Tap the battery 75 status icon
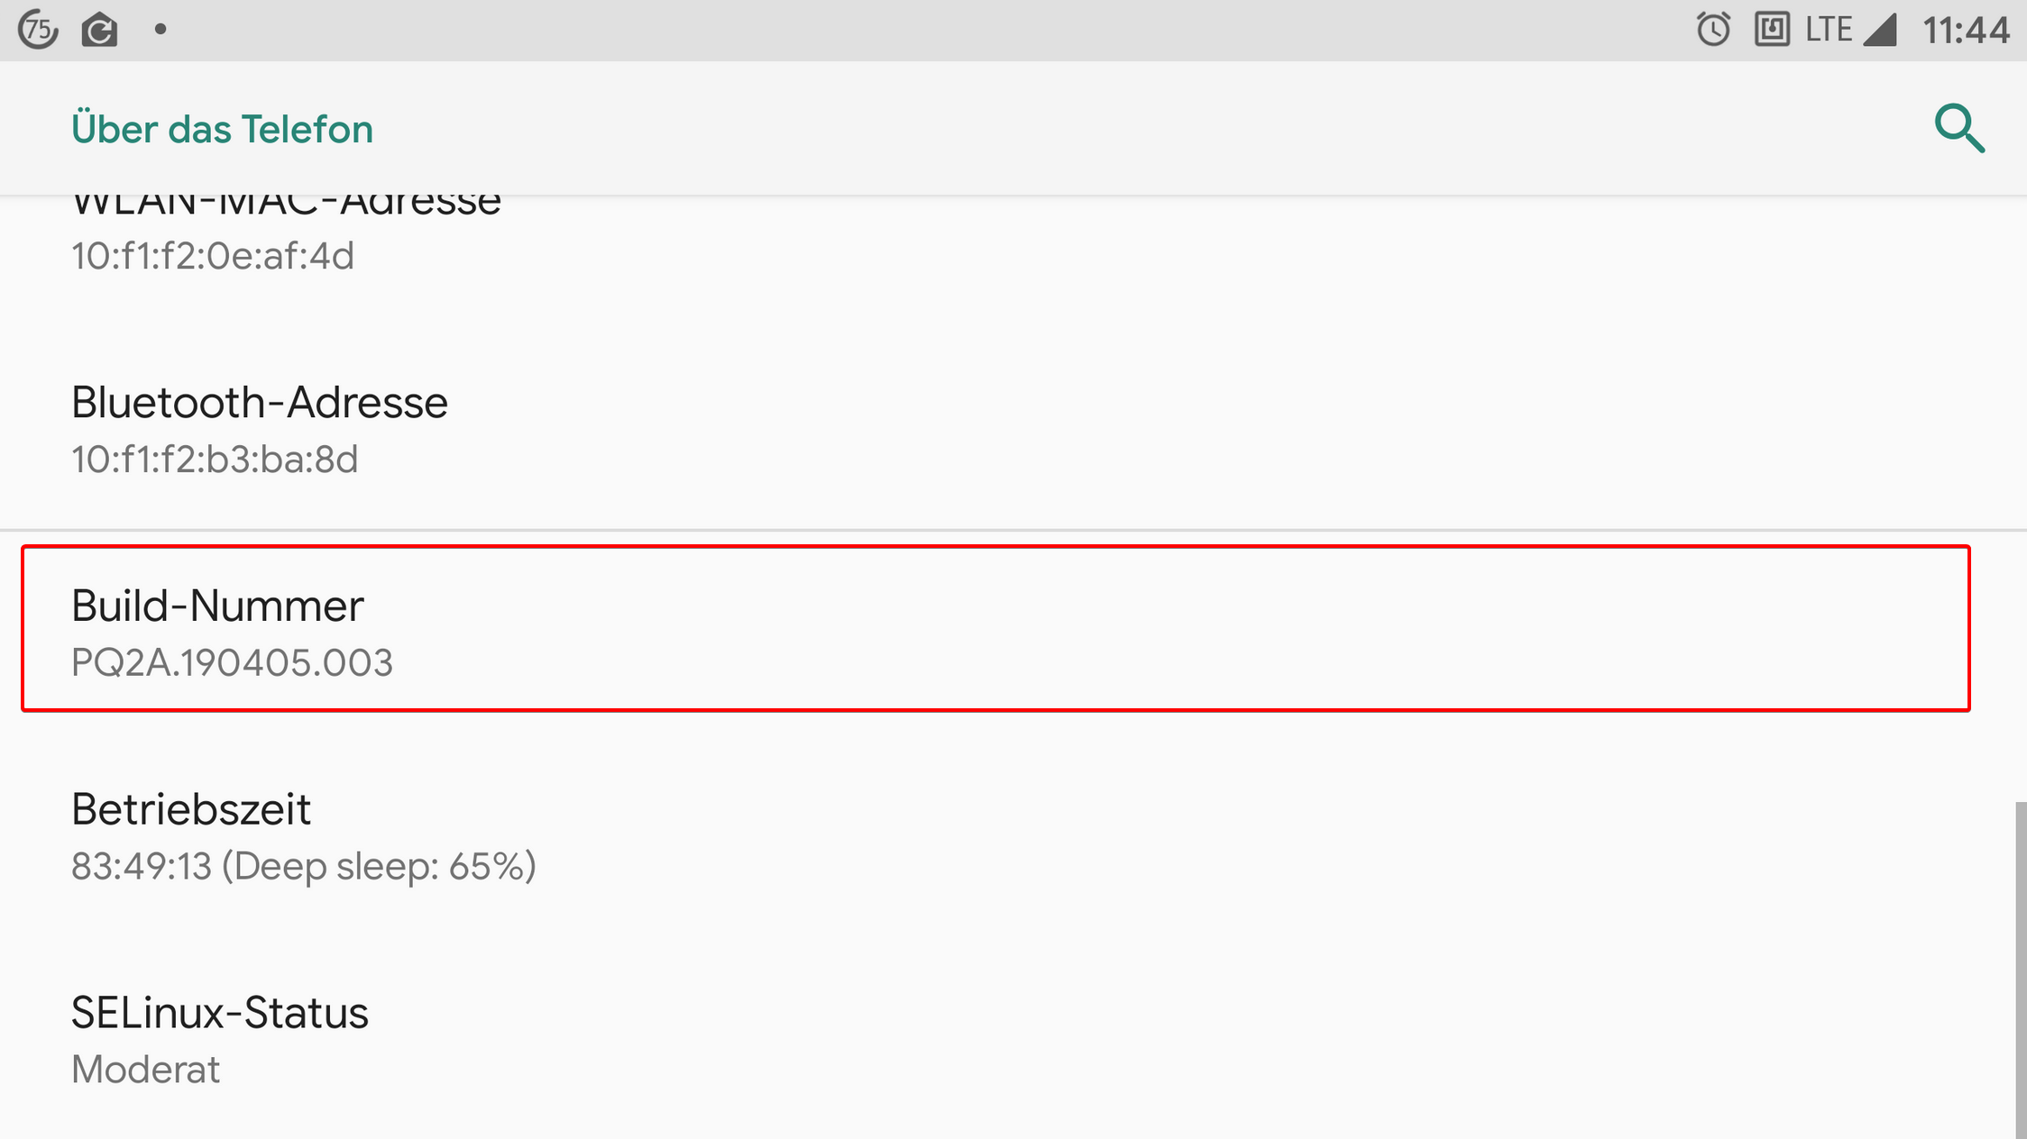 [39, 30]
